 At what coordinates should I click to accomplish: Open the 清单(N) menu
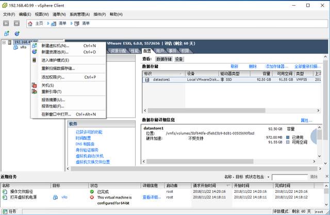[x=59, y=14]
